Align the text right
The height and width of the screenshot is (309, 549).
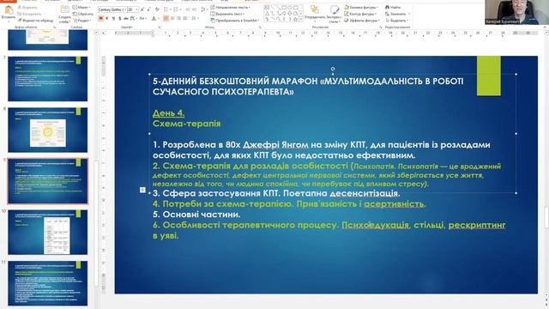(179, 18)
